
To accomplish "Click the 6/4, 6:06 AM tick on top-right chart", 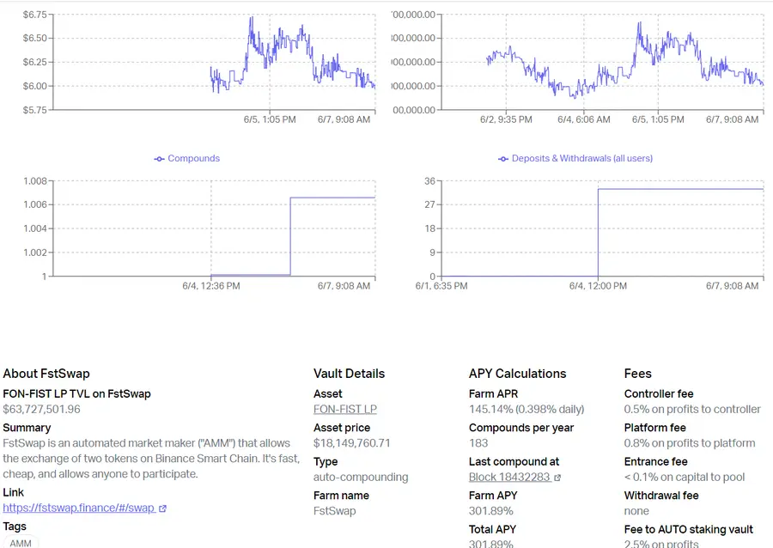I will click(x=584, y=119).
